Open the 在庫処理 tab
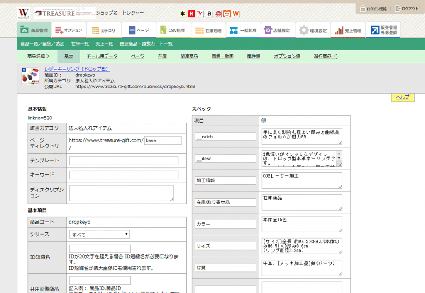The image size is (425, 293). (x=208, y=30)
